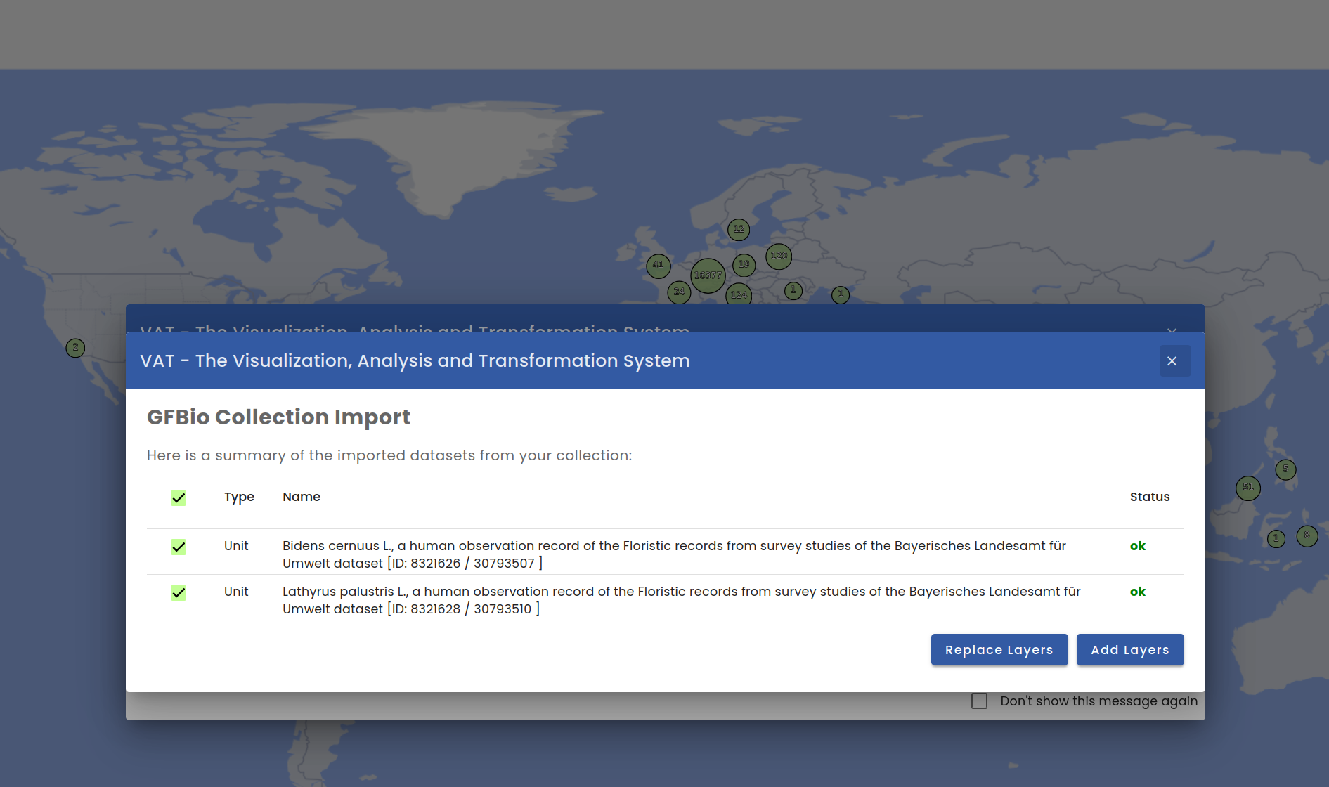This screenshot has width=1329, height=787.
Task: Click the Unit type cell in Lathyrus palustris row
Action: click(236, 592)
